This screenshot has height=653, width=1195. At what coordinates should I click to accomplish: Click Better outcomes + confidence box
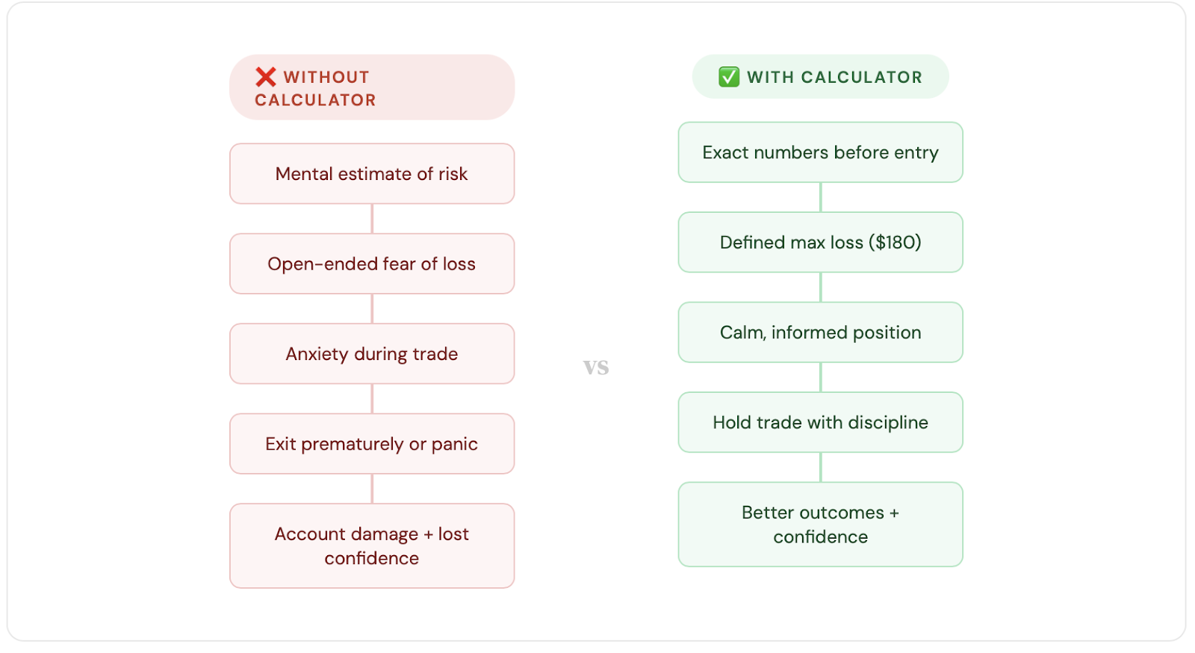coord(820,524)
